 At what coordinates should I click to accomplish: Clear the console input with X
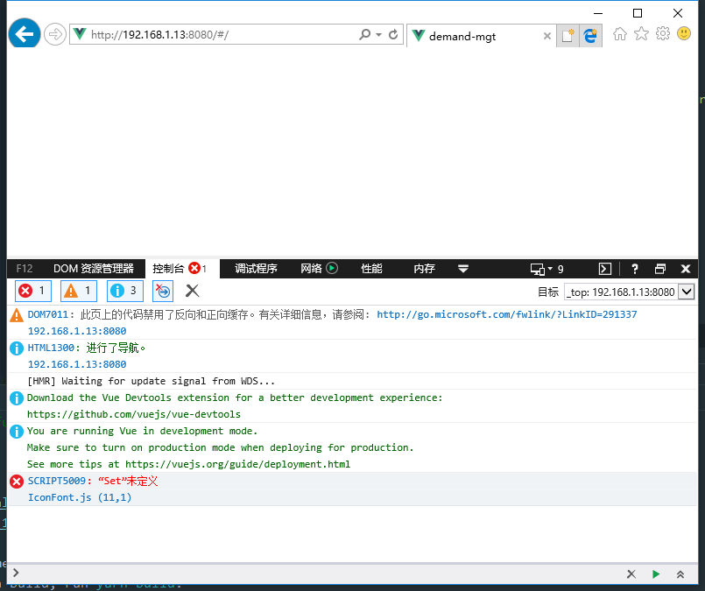[x=631, y=573]
